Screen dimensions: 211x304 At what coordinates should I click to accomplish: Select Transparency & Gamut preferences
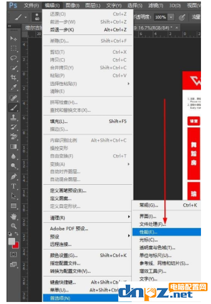click(x=166, y=247)
